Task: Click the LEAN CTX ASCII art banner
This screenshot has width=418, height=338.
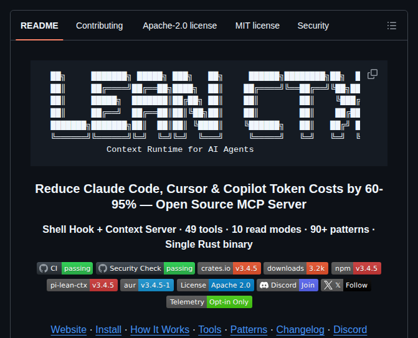Action: click(x=206, y=105)
